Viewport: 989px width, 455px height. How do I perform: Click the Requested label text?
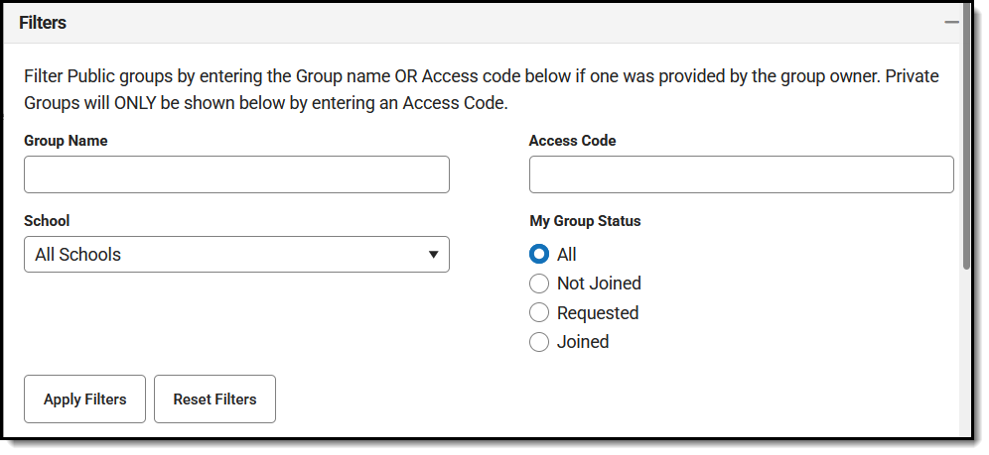point(598,313)
